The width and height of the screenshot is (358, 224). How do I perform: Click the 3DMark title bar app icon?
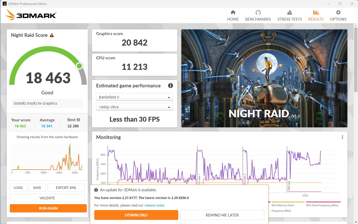4,4
